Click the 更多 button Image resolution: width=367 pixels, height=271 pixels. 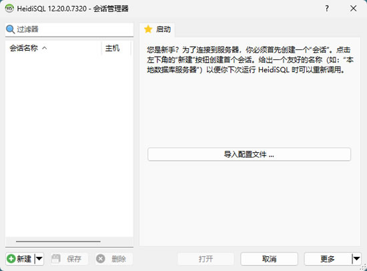click(x=328, y=259)
